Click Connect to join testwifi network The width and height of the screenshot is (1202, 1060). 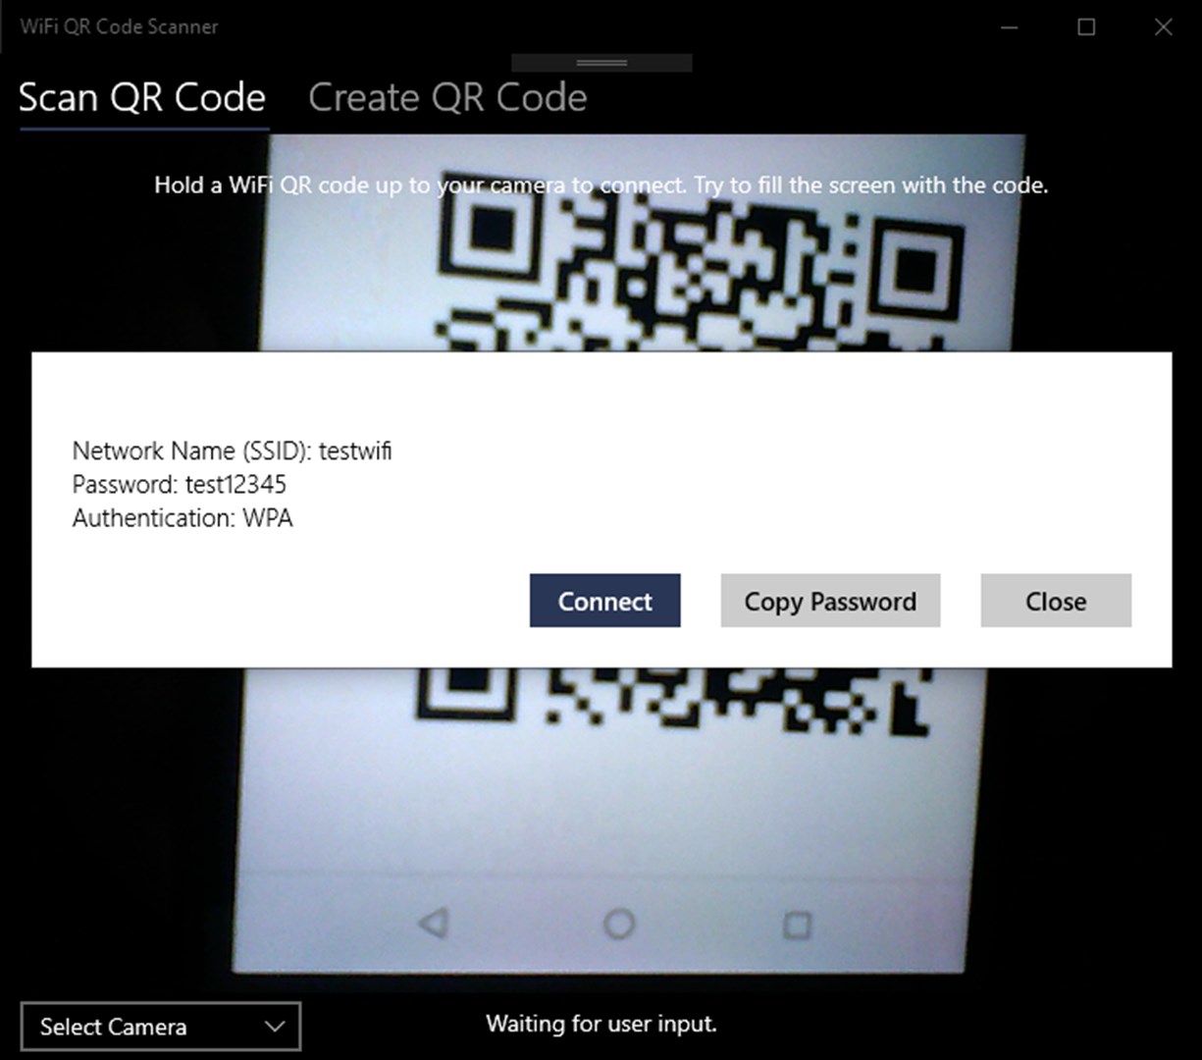point(604,601)
